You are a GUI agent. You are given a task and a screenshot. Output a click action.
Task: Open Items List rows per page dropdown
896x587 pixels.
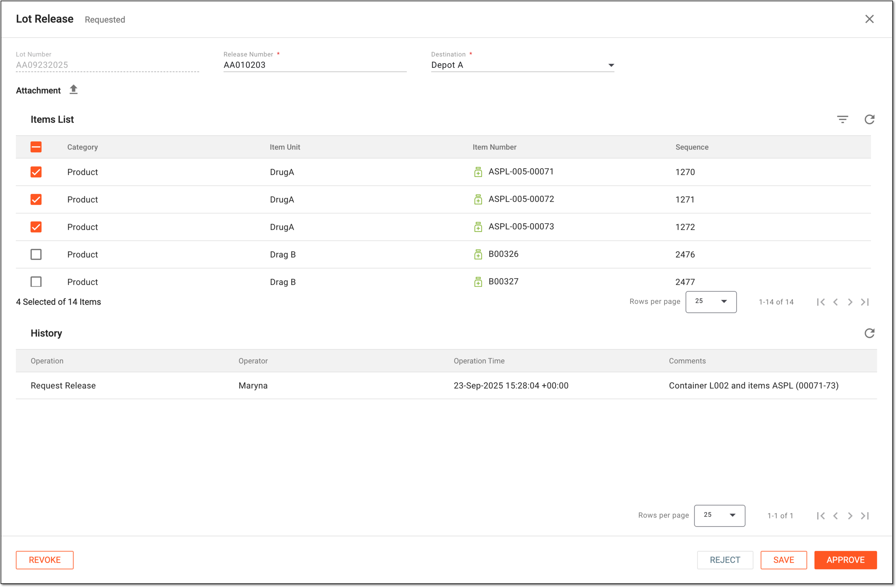tap(711, 302)
